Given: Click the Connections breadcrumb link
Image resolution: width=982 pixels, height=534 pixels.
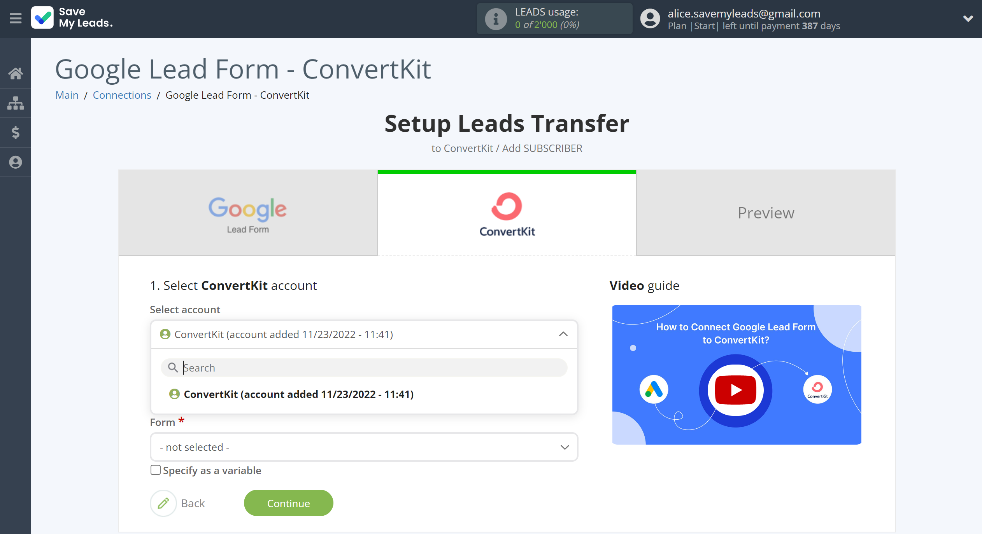Looking at the screenshot, I should pos(122,95).
